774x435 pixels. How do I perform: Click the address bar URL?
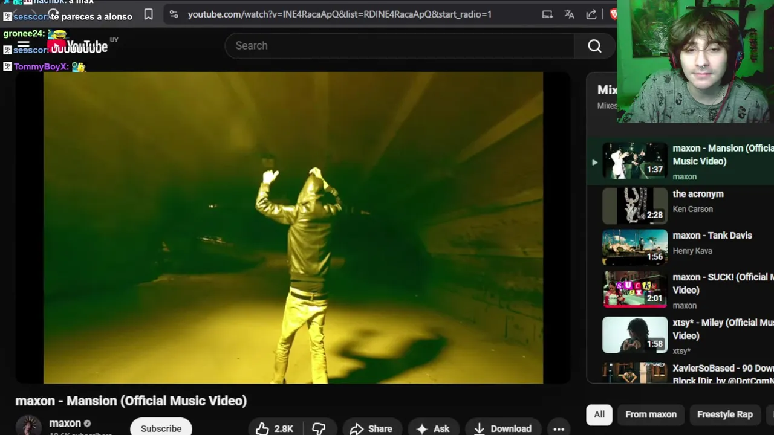(339, 14)
